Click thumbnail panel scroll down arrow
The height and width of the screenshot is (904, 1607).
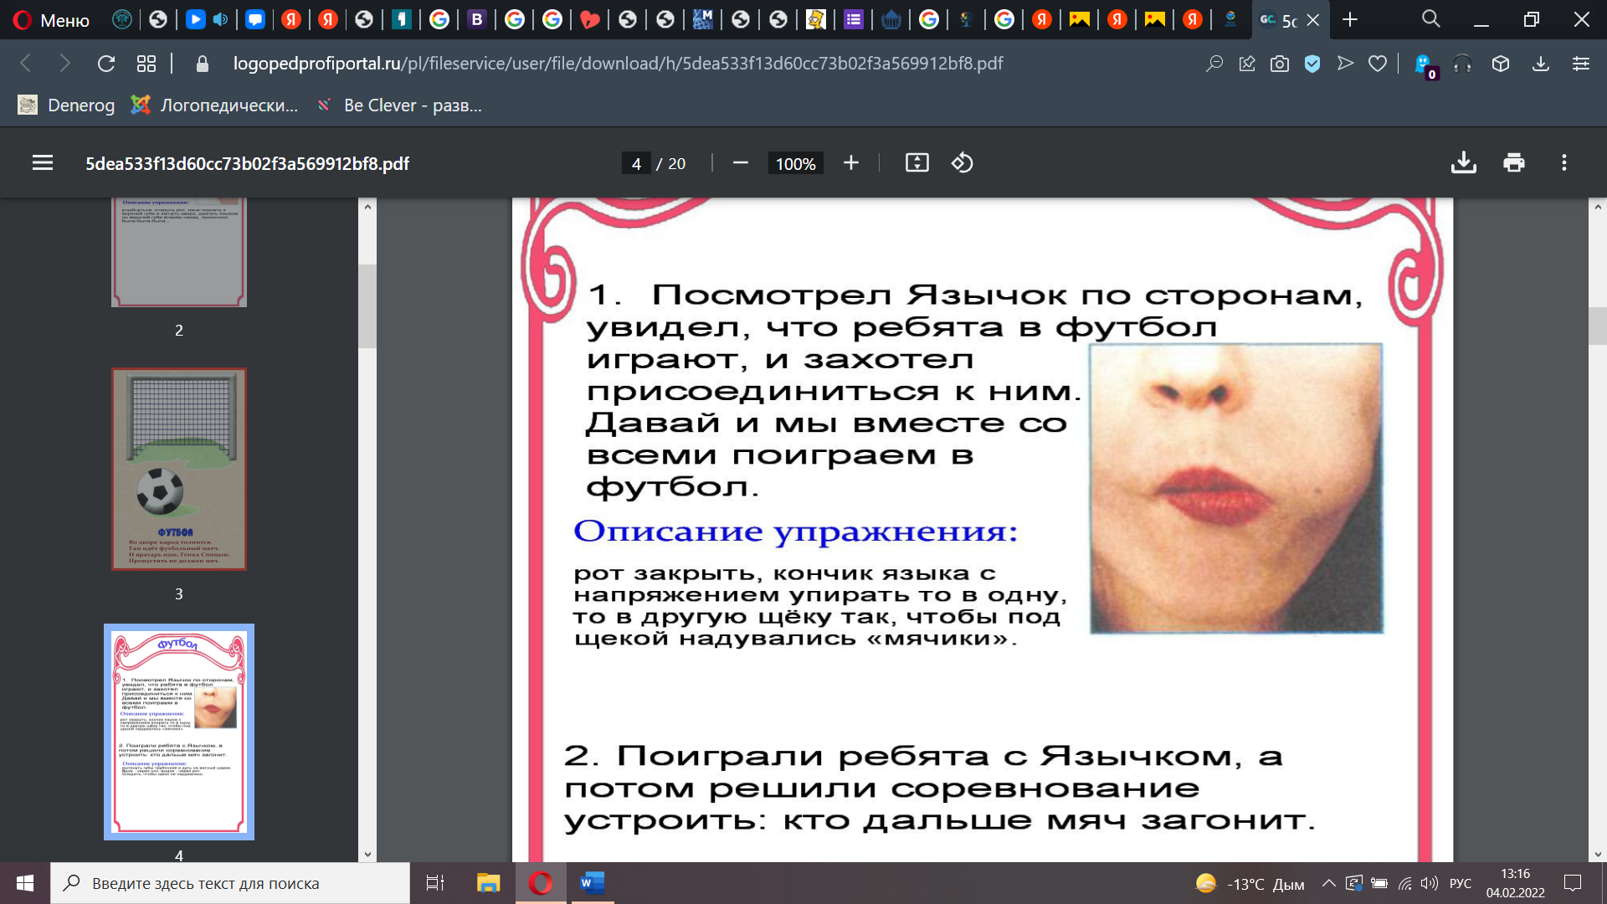pos(367,855)
